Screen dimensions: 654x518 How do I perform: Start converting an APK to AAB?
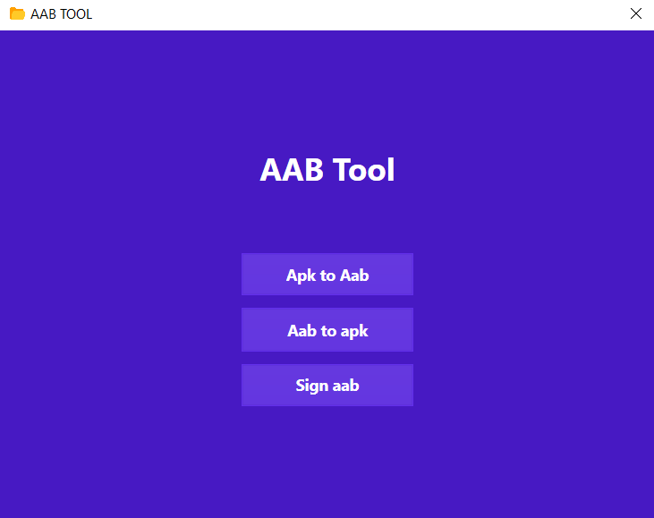[327, 275]
